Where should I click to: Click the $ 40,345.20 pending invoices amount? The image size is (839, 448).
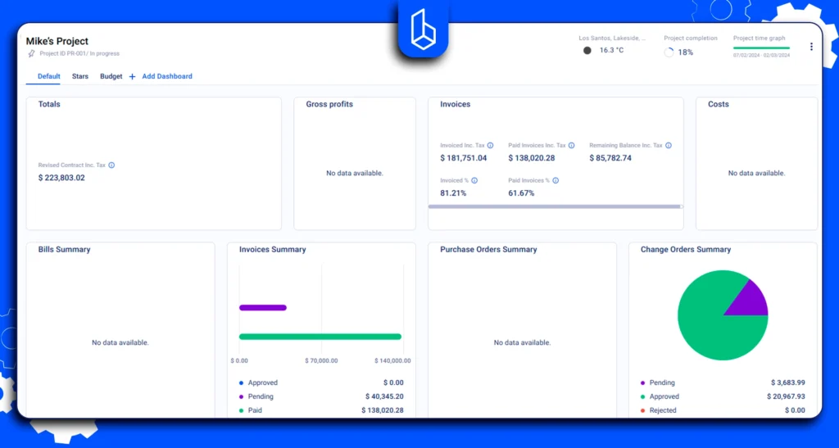pos(384,396)
